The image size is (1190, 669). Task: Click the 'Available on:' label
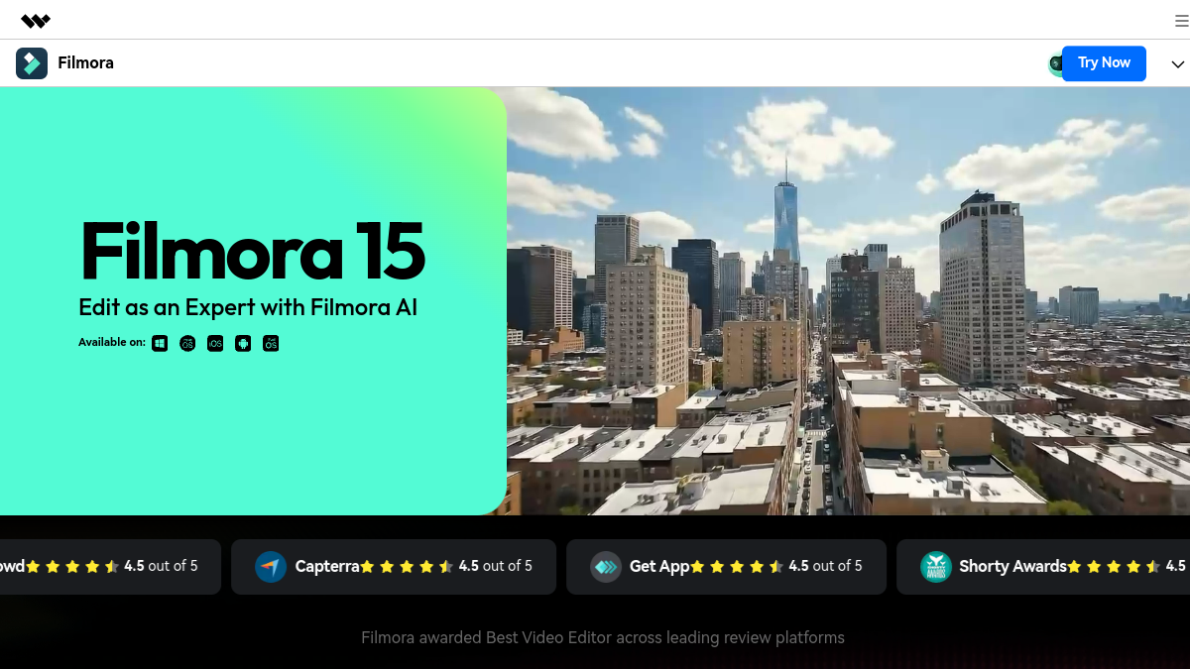[112, 343]
